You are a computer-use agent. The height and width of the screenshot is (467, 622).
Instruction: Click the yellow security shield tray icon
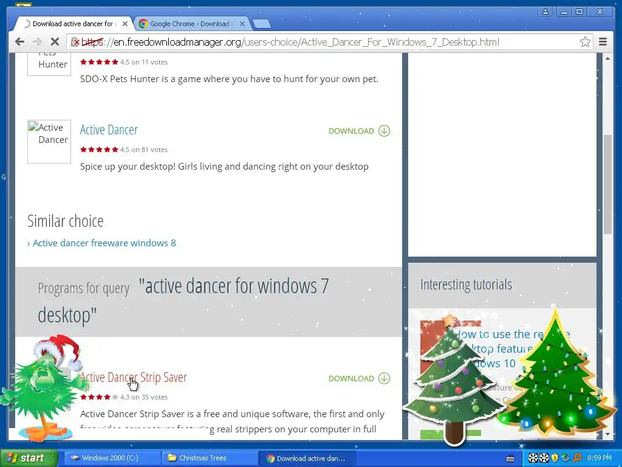pyautogui.click(x=555, y=458)
